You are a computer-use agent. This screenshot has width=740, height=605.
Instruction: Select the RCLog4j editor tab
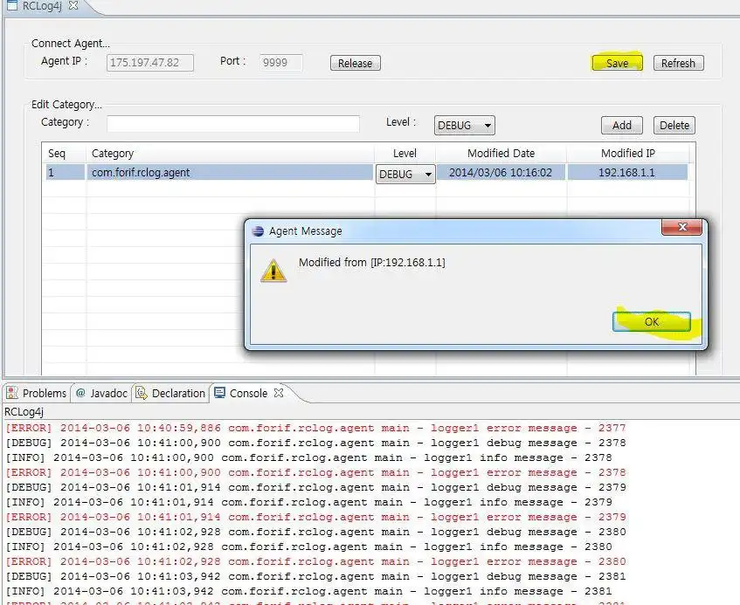(42, 6)
